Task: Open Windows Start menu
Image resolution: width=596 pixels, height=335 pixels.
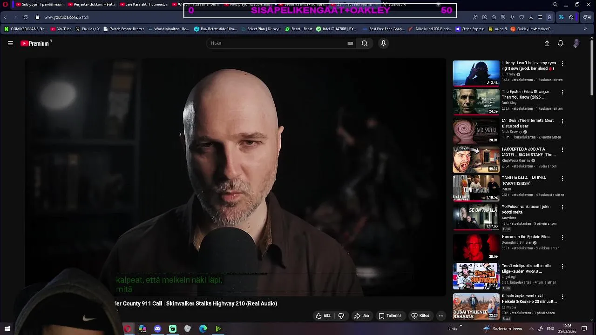Action: tap(7, 329)
